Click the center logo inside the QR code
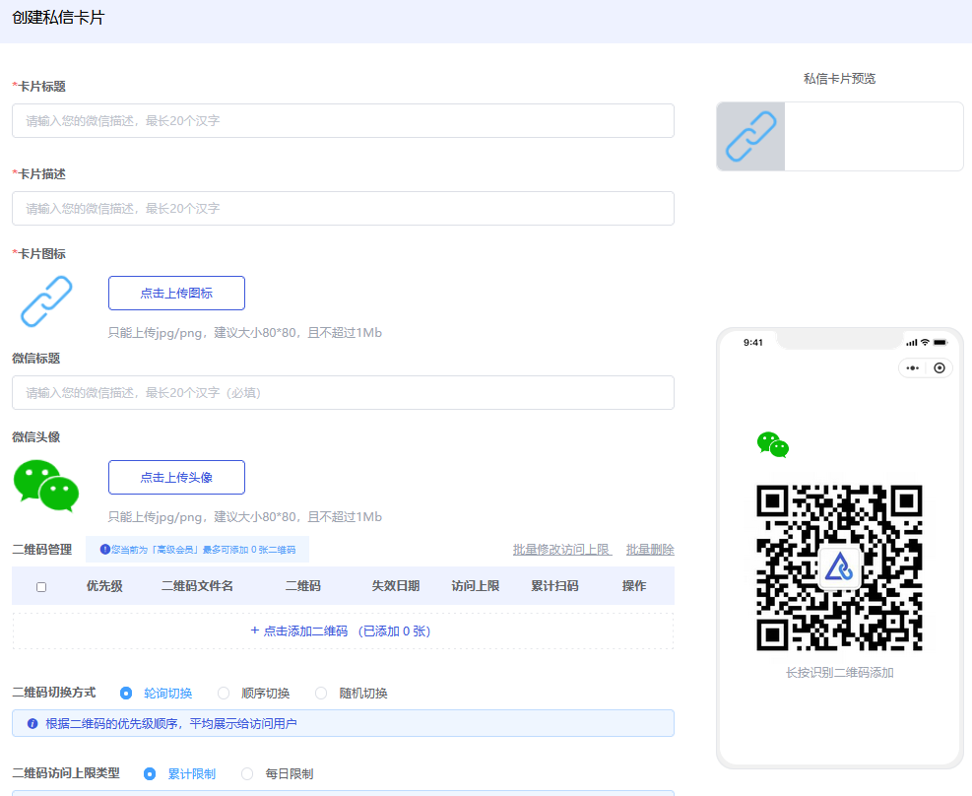Screen dimensions: 972x796 coord(839,567)
